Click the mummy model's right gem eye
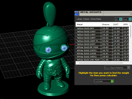 64,48
